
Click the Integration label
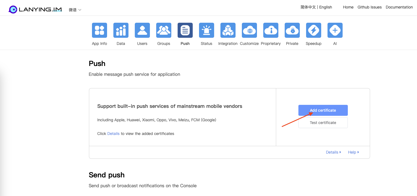click(228, 44)
